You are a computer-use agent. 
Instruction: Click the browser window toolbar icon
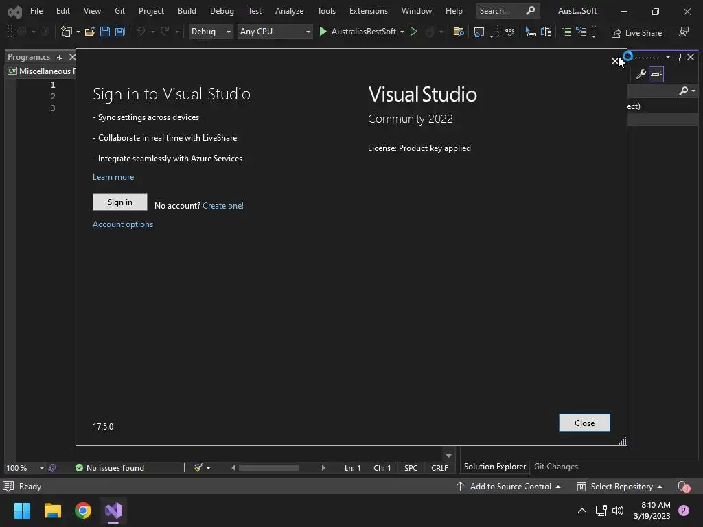click(479, 32)
